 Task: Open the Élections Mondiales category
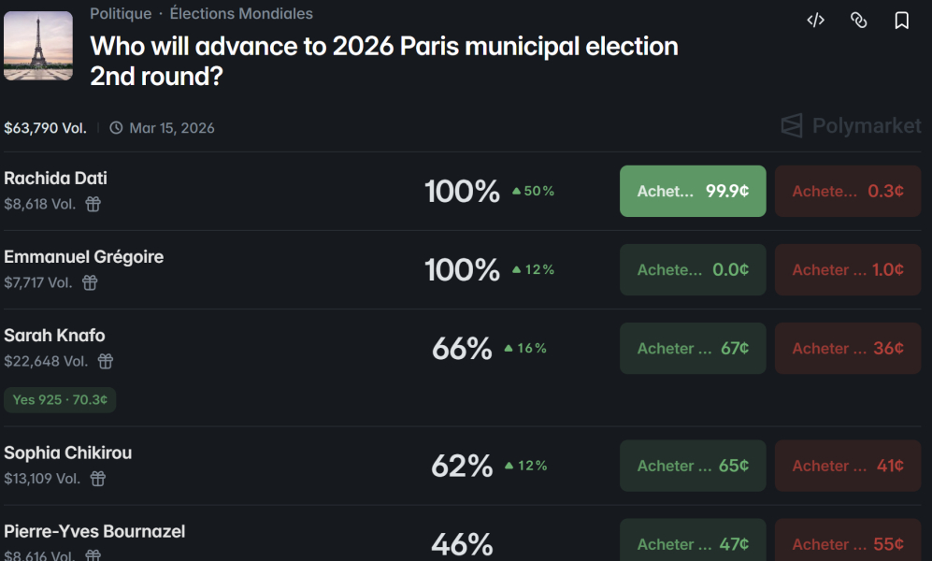point(241,14)
